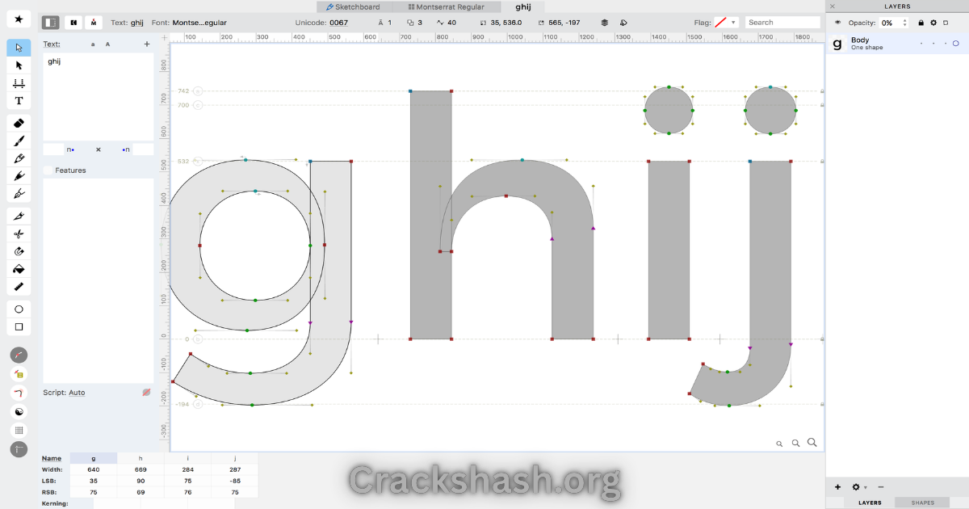Select the Pen tool
Image resolution: width=969 pixels, height=509 pixels.
[x=19, y=194]
